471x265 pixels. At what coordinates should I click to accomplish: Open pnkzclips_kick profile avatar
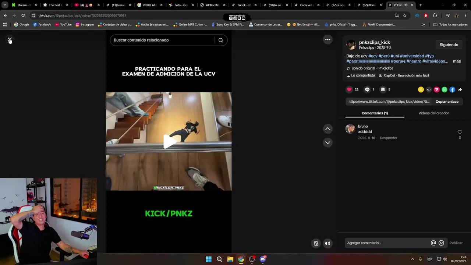351,45
